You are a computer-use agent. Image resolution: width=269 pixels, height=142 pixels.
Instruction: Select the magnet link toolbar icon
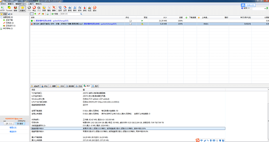point(15,9)
